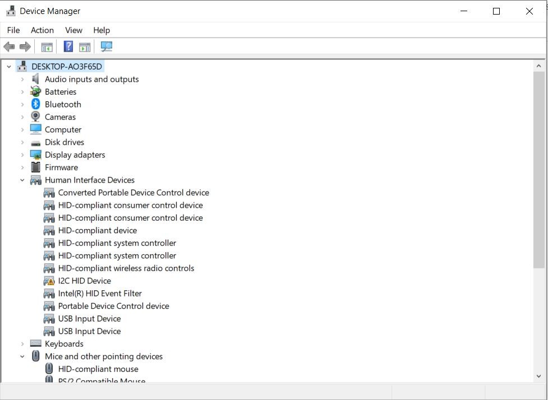Expand the Disk drives category
The width and height of the screenshot is (548, 400).
coord(22,142)
